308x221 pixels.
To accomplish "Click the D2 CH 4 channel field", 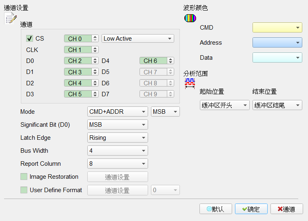I will [x=78, y=83].
